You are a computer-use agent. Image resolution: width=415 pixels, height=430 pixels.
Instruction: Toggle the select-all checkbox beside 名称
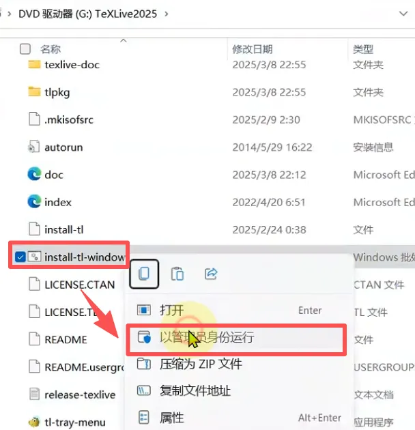click(25, 49)
